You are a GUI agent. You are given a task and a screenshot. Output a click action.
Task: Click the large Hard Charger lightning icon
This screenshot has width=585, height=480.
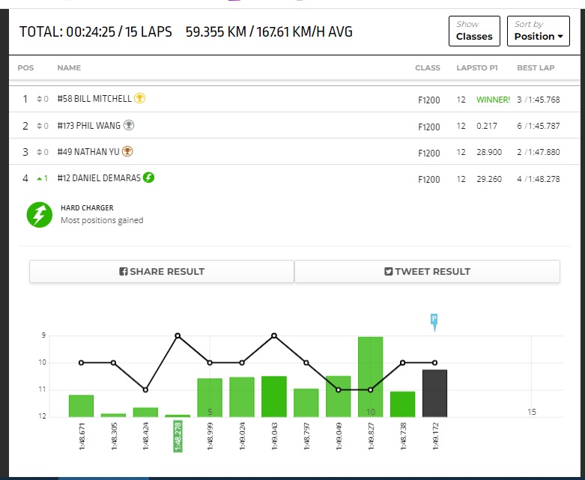(x=39, y=215)
